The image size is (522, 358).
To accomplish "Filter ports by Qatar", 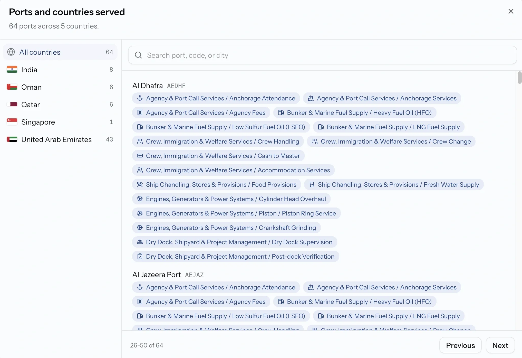I will [60, 105].
